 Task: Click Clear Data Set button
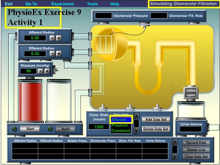[196, 156]
